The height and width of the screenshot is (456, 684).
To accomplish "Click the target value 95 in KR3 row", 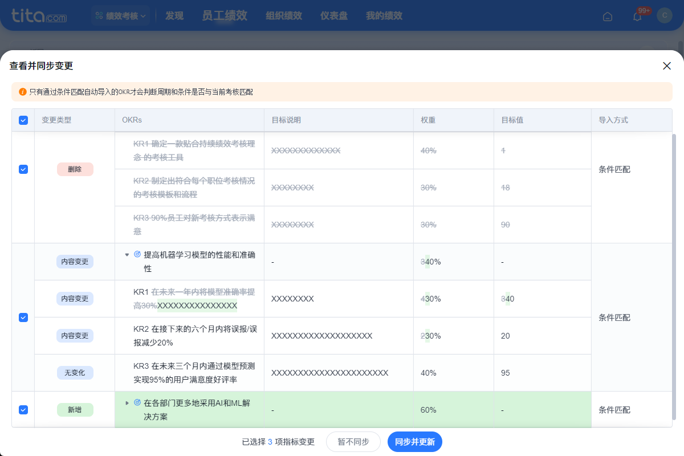I will click(x=506, y=373).
